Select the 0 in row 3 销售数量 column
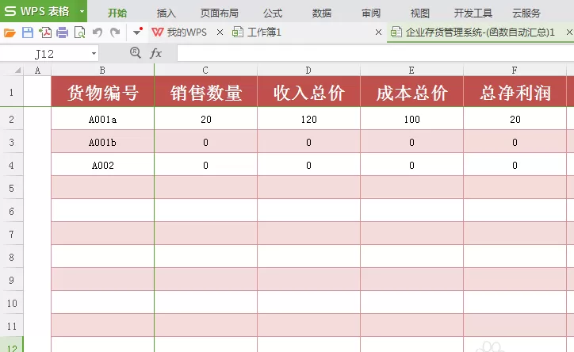This screenshot has width=574, height=352. pyautogui.click(x=205, y=142)
